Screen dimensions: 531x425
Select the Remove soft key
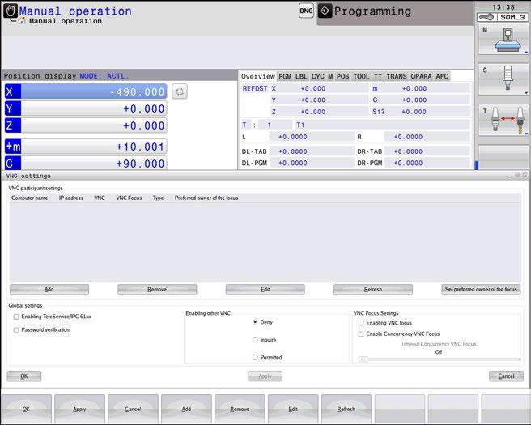[x=240, y=409]
